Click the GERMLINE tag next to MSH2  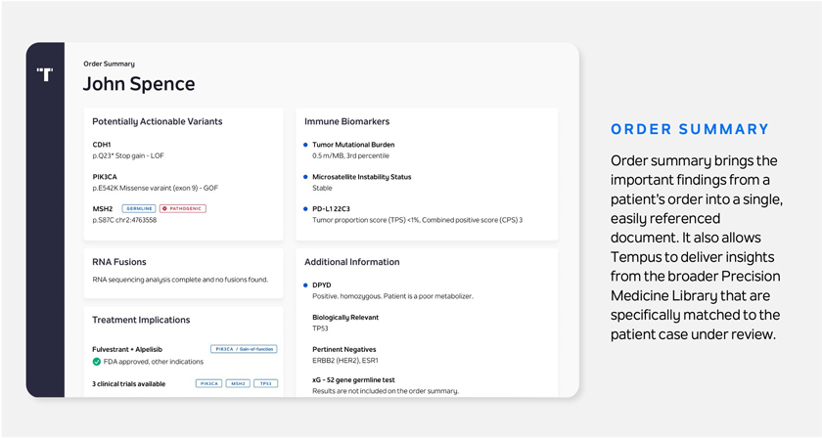[x=139, y=208]
